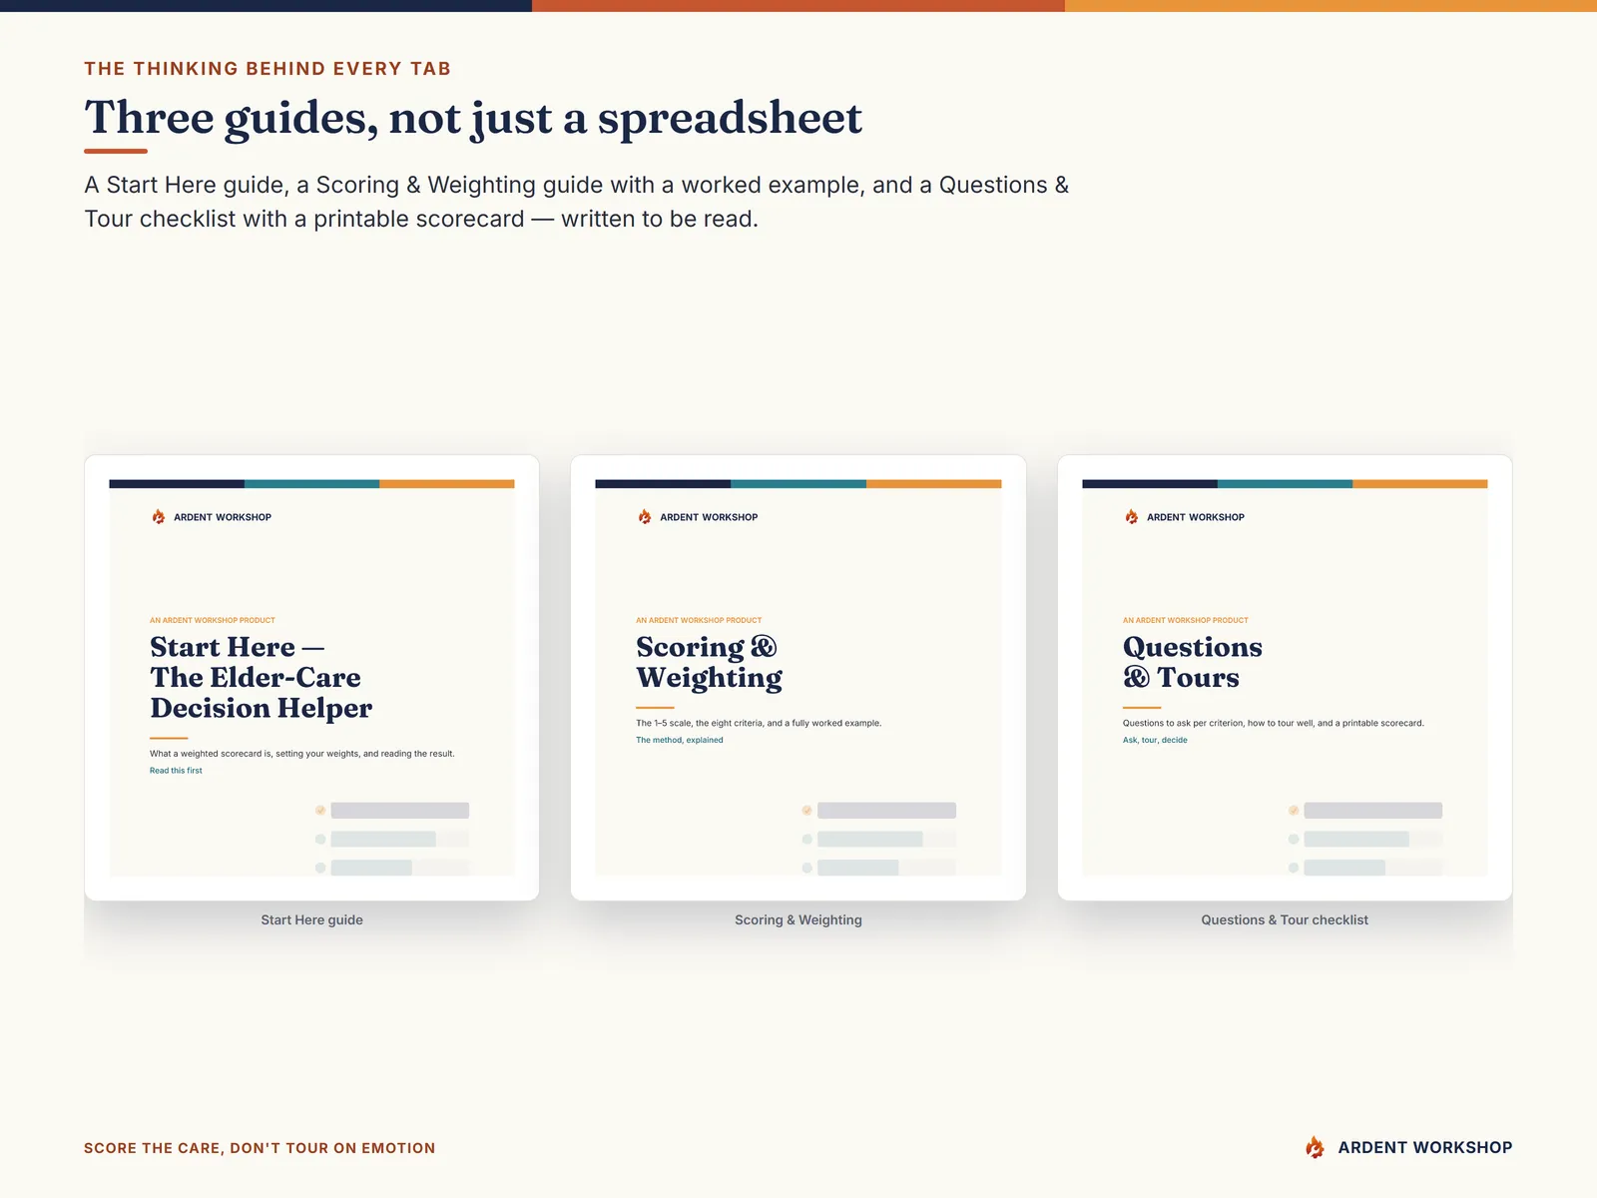Image resolution: width=1597 pixels, height=1198 pixels.
Task: Open the Questions & Tours guide thumbnail
Action: (1285, 678)
